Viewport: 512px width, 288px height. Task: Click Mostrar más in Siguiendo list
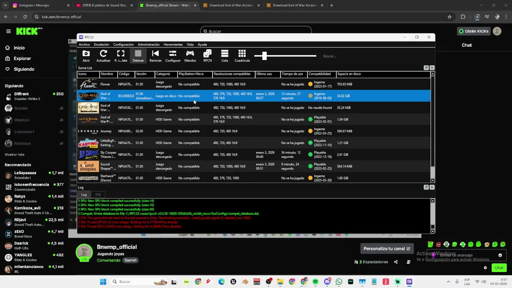14,154
